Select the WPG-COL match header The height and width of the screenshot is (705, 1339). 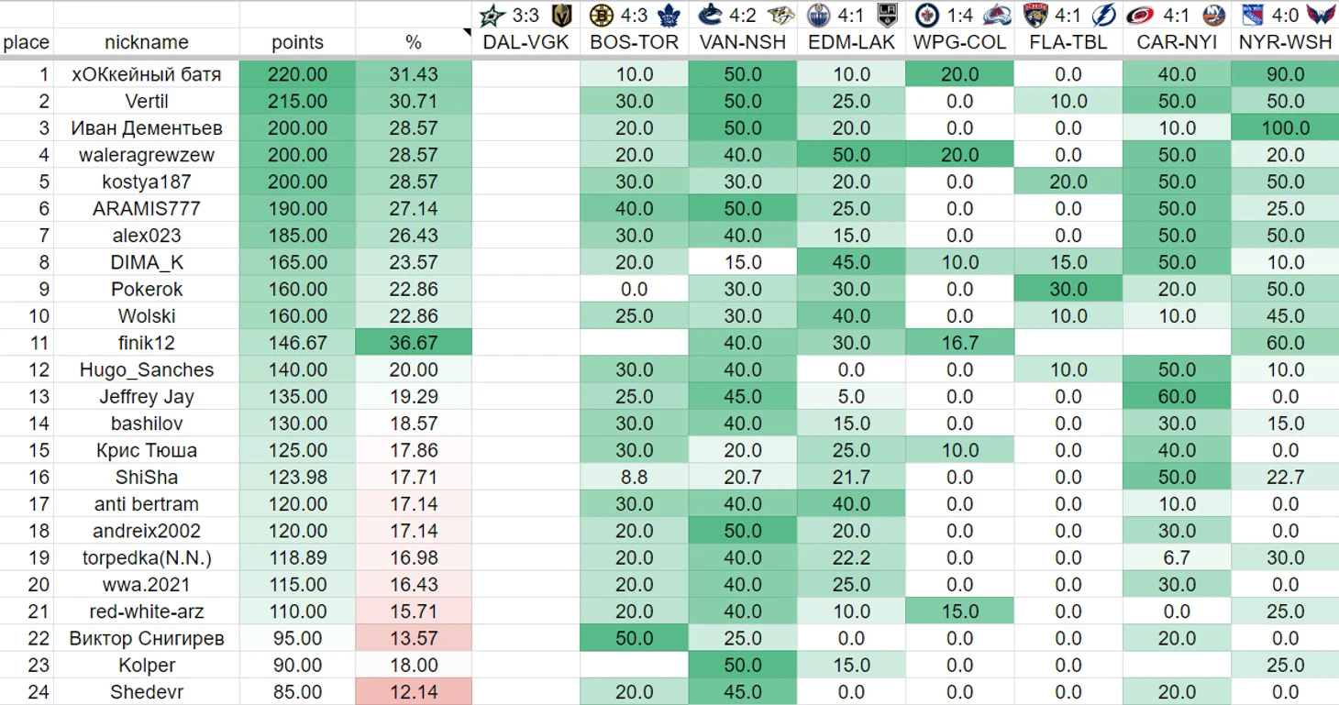point(959,42)
